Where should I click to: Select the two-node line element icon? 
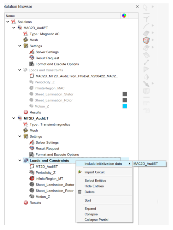146,62
